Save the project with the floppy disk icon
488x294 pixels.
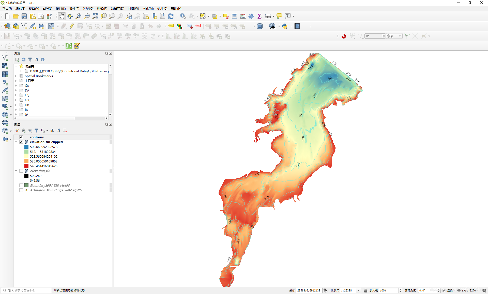point(24,16)
